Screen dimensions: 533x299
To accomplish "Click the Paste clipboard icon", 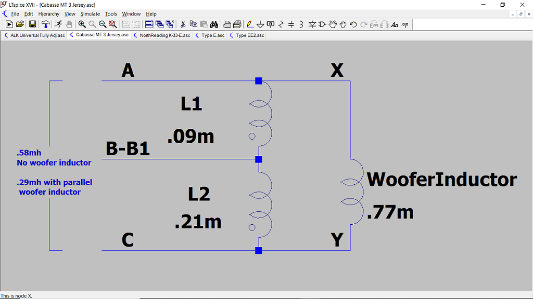I will coord(204,24).
